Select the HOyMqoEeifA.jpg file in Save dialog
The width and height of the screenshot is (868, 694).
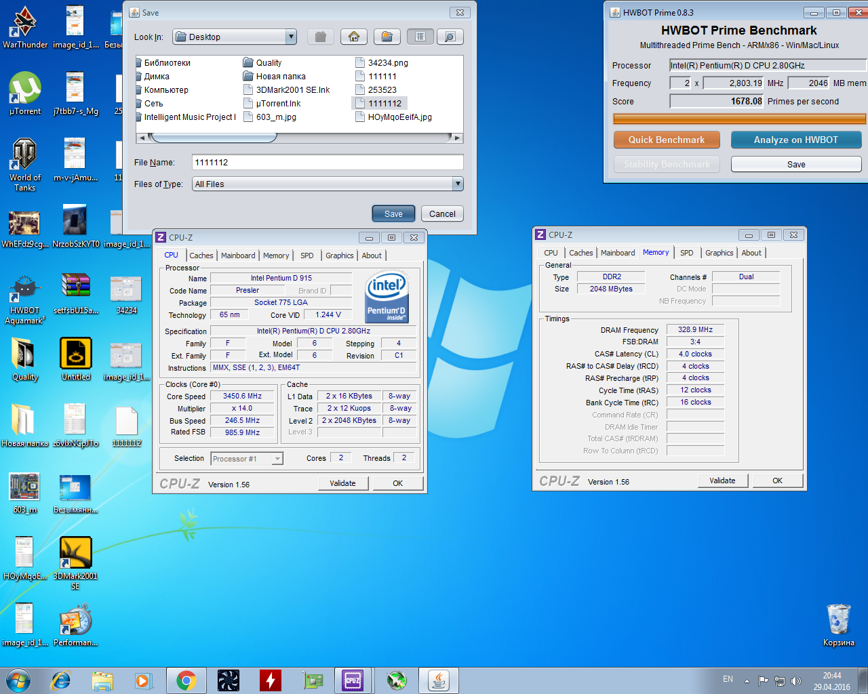(x=393, y=117)
